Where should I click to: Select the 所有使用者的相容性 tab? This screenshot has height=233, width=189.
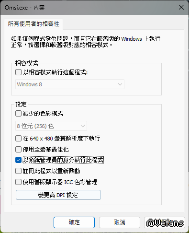point(33,24)
